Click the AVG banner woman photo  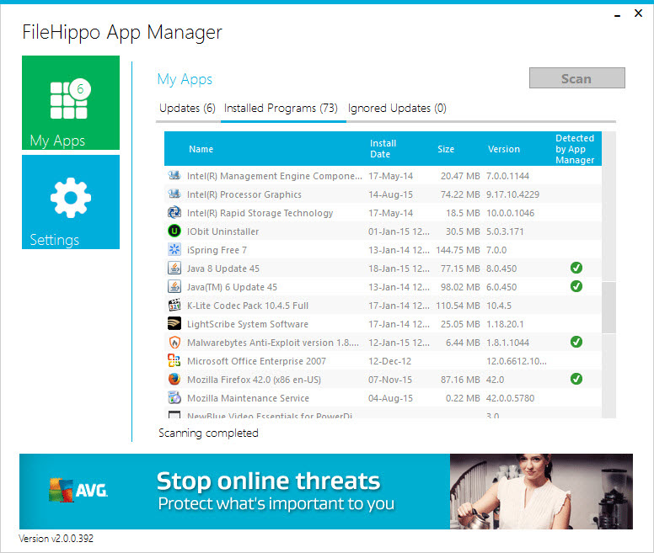541,492
